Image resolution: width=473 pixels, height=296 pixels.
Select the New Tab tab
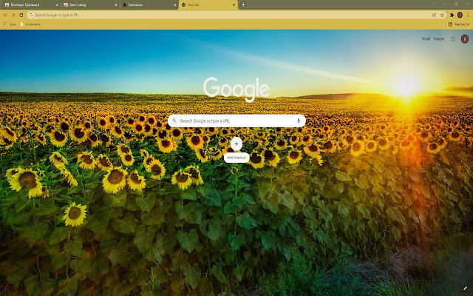click(x=208, y=5)
